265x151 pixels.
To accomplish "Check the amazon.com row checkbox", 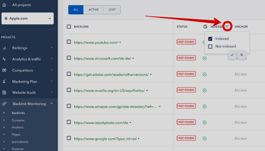I will tap(69, 106).
